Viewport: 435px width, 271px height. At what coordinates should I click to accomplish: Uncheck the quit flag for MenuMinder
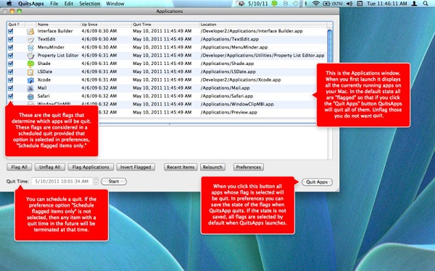pos(11,47)
